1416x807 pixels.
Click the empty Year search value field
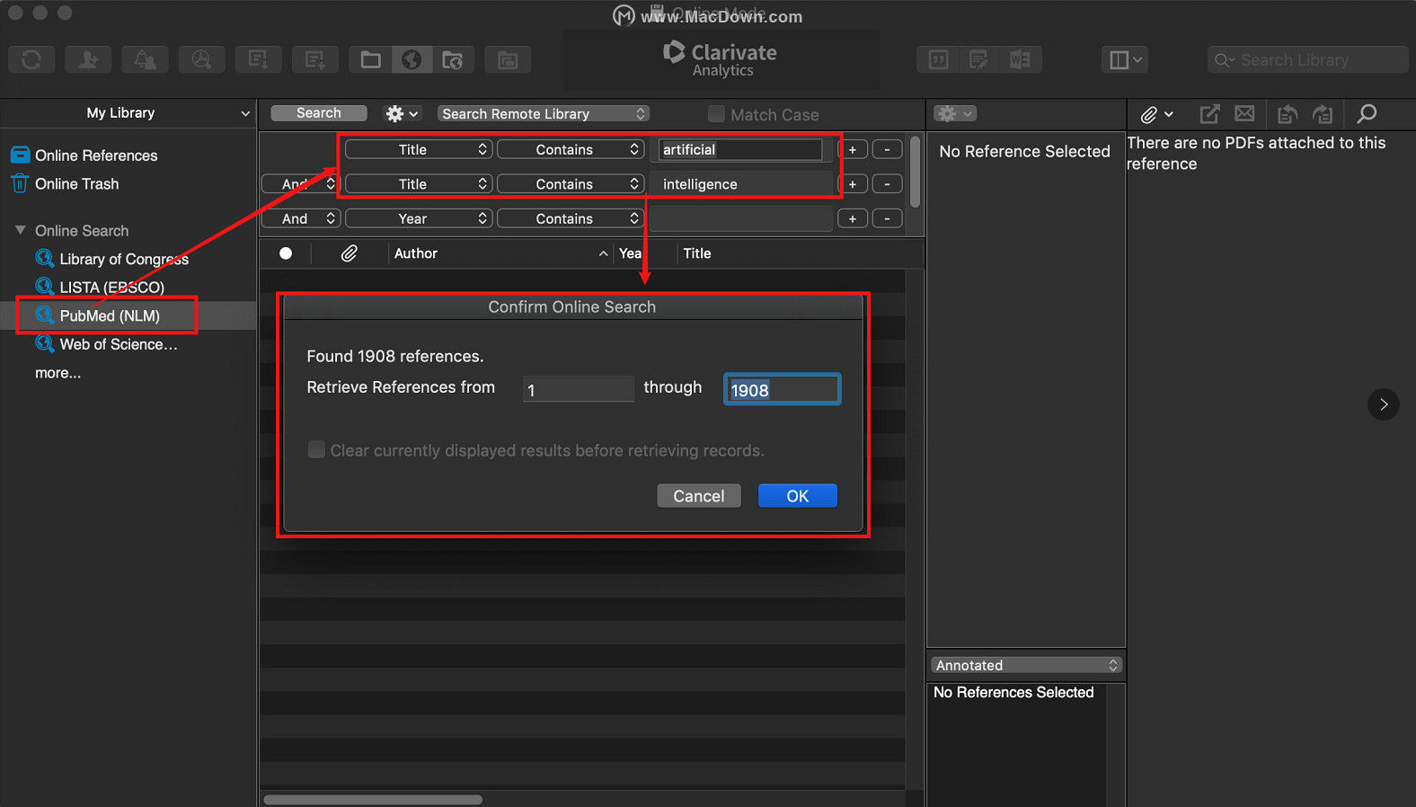click(x=740, y=218)
